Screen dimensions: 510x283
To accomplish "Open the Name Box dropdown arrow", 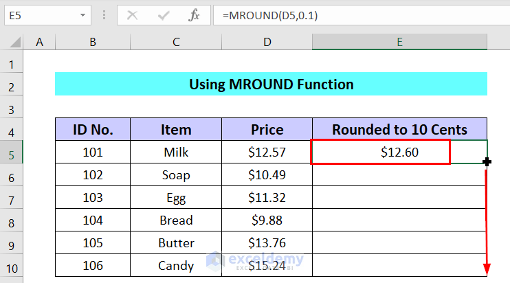I will pyautogui.click(x=82, y=14).
